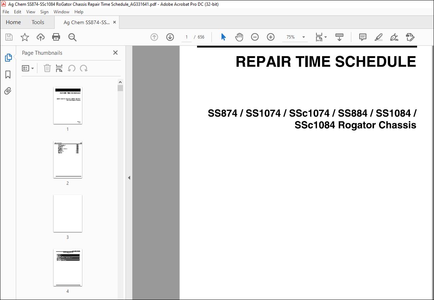Open the find text magnifier tool
The height and width of the screenshot is (300, 434).
coord(72,37)
